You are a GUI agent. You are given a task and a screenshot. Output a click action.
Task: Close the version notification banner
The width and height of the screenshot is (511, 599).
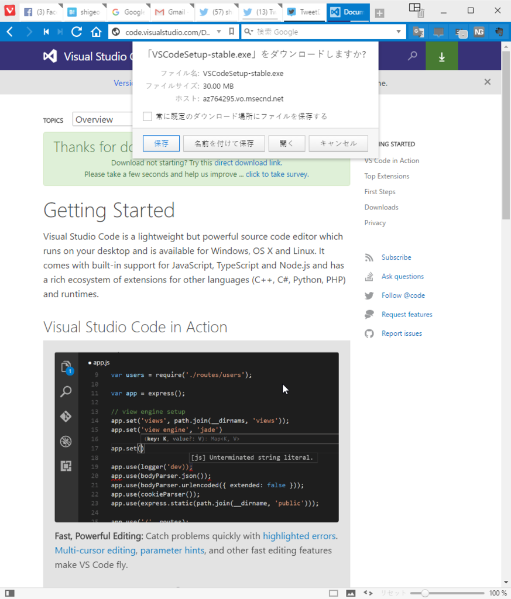pos(488,82)
